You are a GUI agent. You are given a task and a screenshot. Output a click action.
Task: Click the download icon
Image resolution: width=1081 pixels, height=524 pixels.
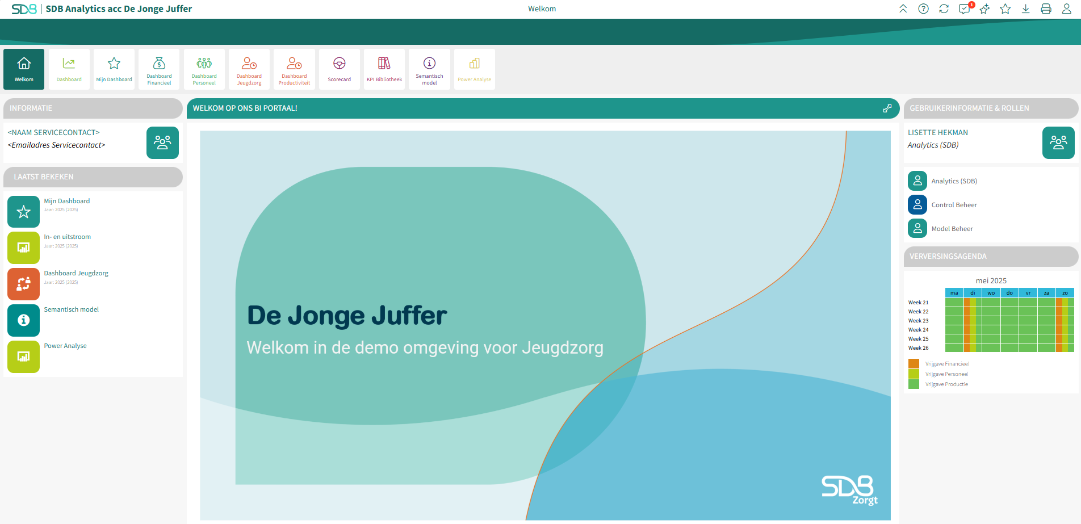tap(1026, 9)
